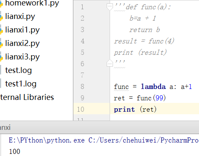
Task: Click line number 10 in gutter
Action: 81,109
